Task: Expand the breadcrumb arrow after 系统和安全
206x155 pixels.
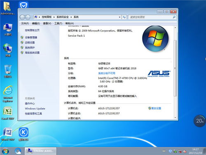Action: (71, 17)
